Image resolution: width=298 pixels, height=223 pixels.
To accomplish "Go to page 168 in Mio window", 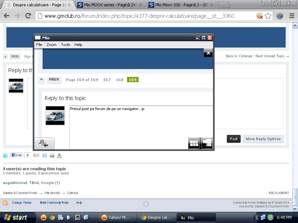I will click(120, 80).
